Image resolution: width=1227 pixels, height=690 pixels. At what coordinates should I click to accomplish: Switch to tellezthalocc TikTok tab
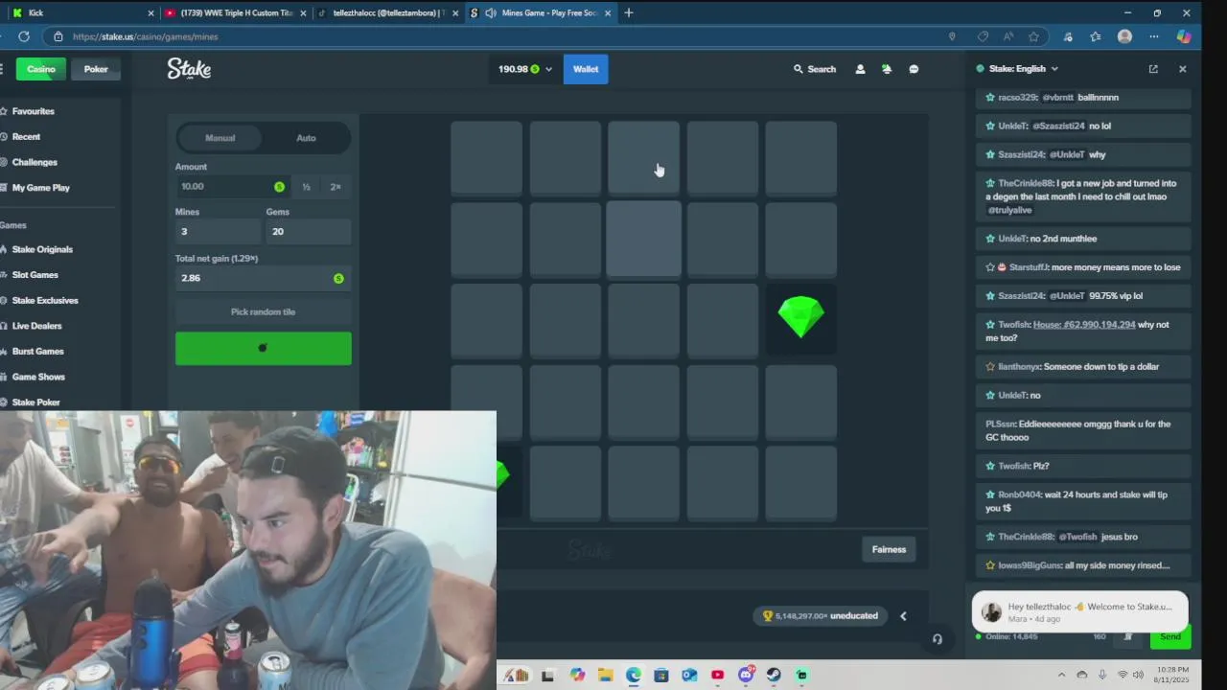[388, 12]
